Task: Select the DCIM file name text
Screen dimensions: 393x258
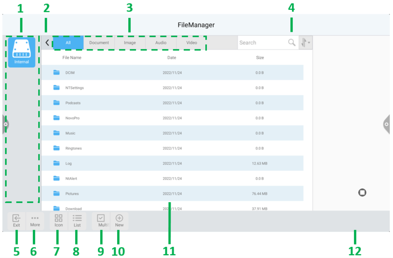Action: point(70,73)
